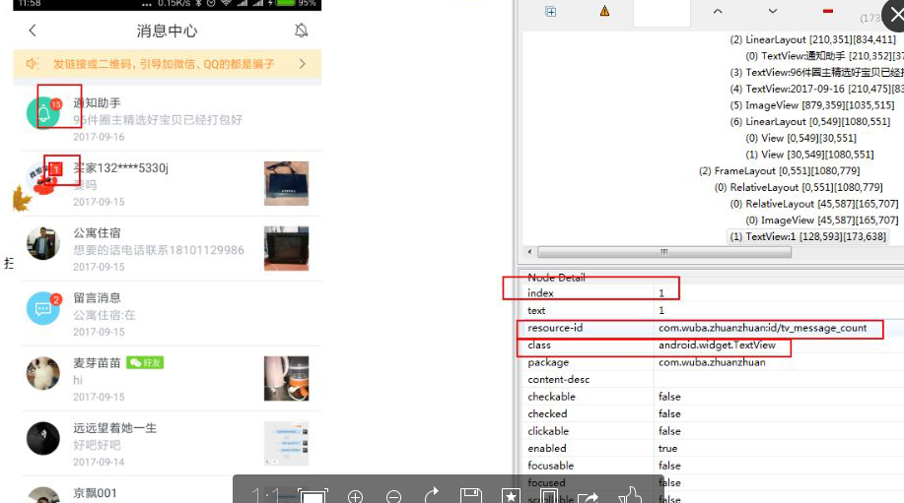Save the image with the floppy disk icon

[x=470, y=495]
